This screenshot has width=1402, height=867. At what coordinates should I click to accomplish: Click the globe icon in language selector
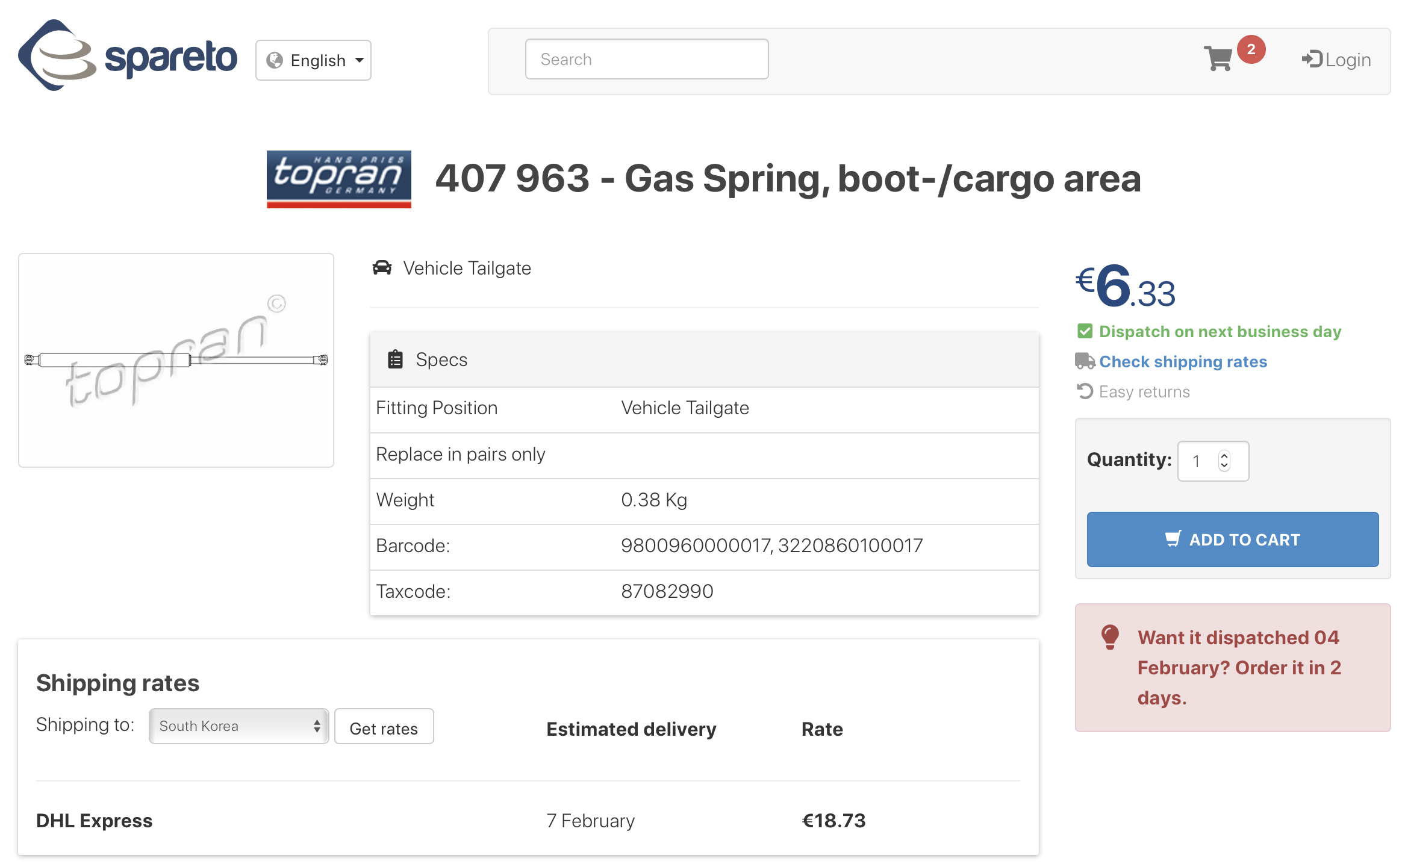coord(275,60)
